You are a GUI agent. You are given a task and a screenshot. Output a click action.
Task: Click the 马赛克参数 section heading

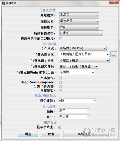click(x=47, y=10)
